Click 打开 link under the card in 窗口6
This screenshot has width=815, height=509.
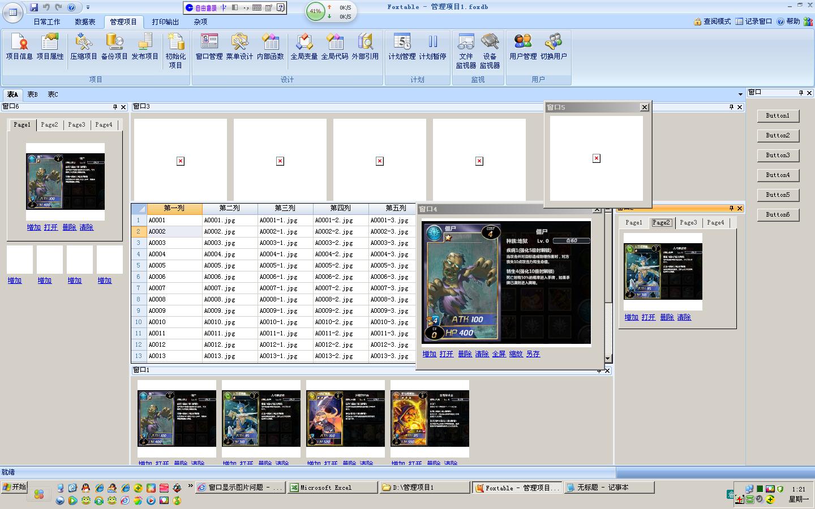(51, 227)
